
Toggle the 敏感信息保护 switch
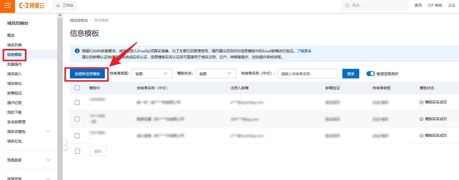[370, 74]
